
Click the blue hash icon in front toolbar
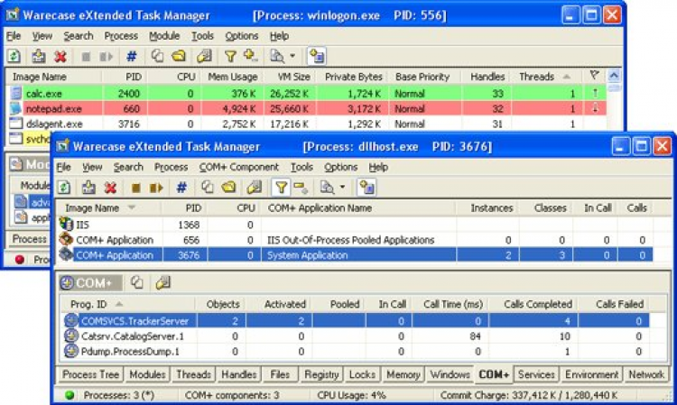[x=181, y=188]
